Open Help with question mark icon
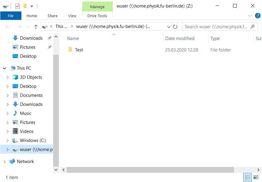Screen dimensions: 262x182 tap(257, 16)
